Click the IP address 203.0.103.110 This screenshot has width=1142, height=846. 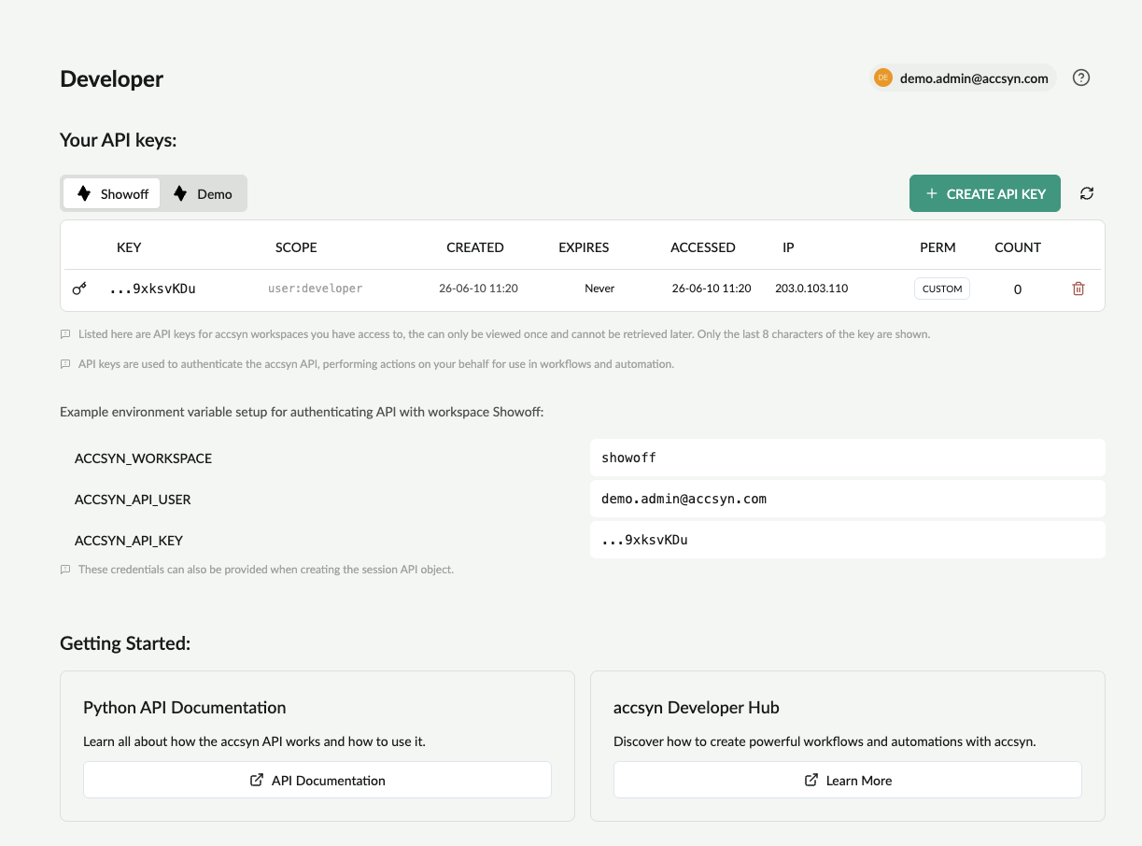[x=811, y=289]
